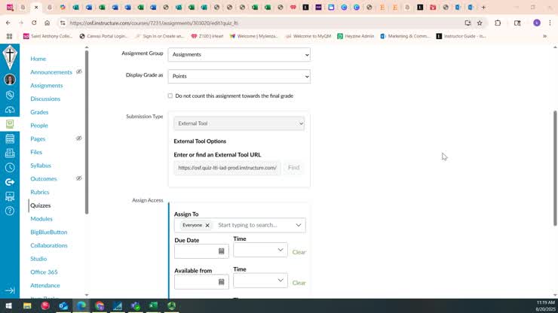Viewport: 558px width, 313px height.
Task: Open the History clock icon
Action: 10,167
